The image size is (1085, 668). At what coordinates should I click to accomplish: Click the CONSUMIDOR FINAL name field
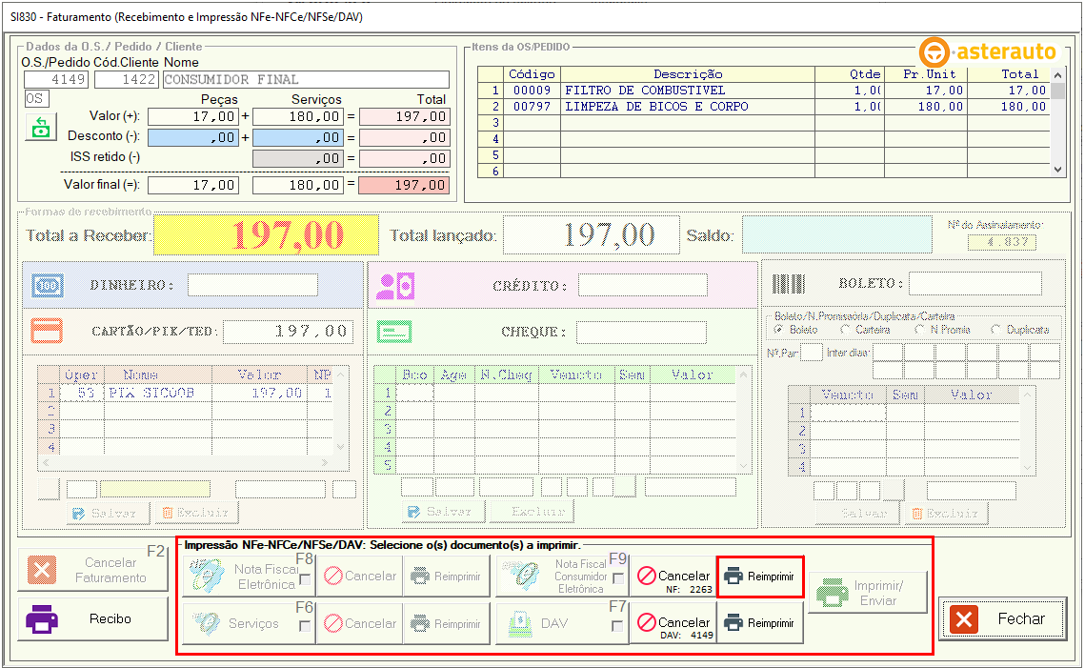tap(306, 80)
